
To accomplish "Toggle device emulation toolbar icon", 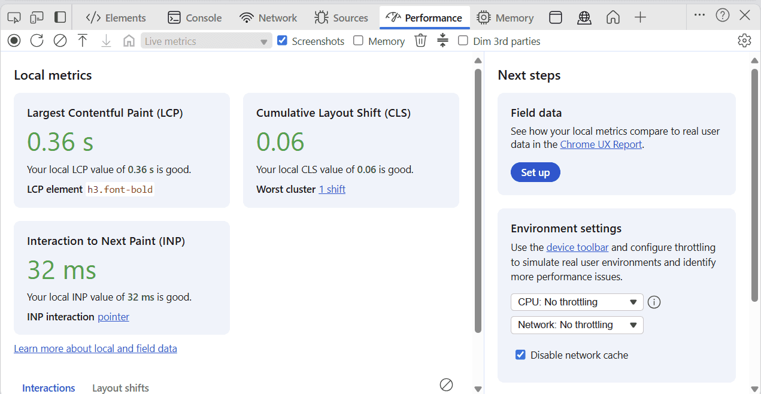I will click(x=37, y=17).
